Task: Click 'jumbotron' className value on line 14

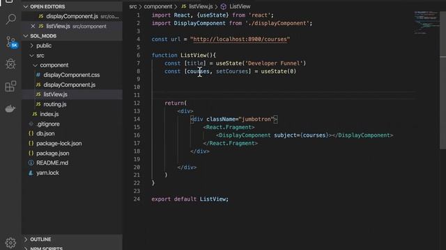Action: coord(256,119)
